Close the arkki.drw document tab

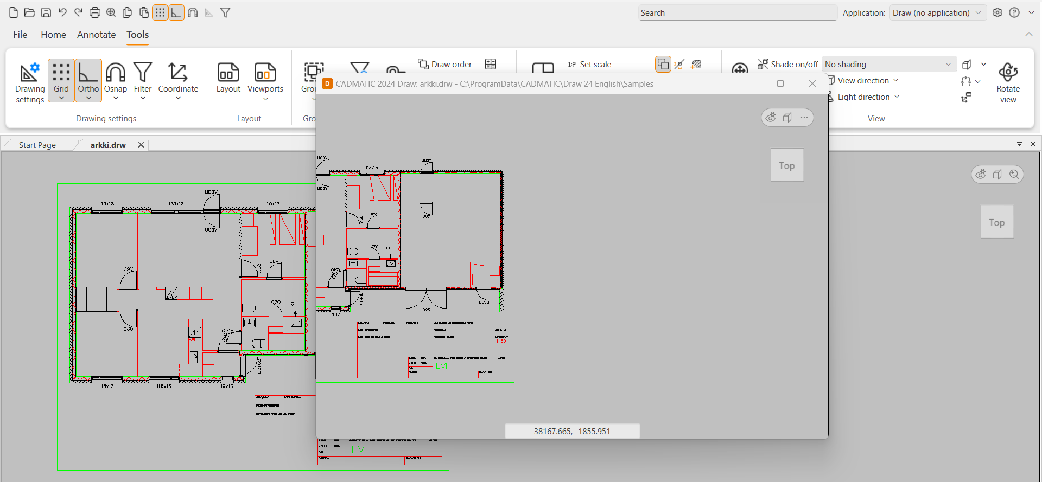point(141,145)
